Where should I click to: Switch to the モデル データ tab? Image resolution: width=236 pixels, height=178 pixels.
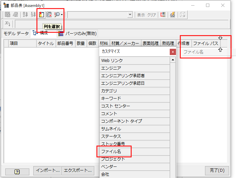[x=16, y=33]
